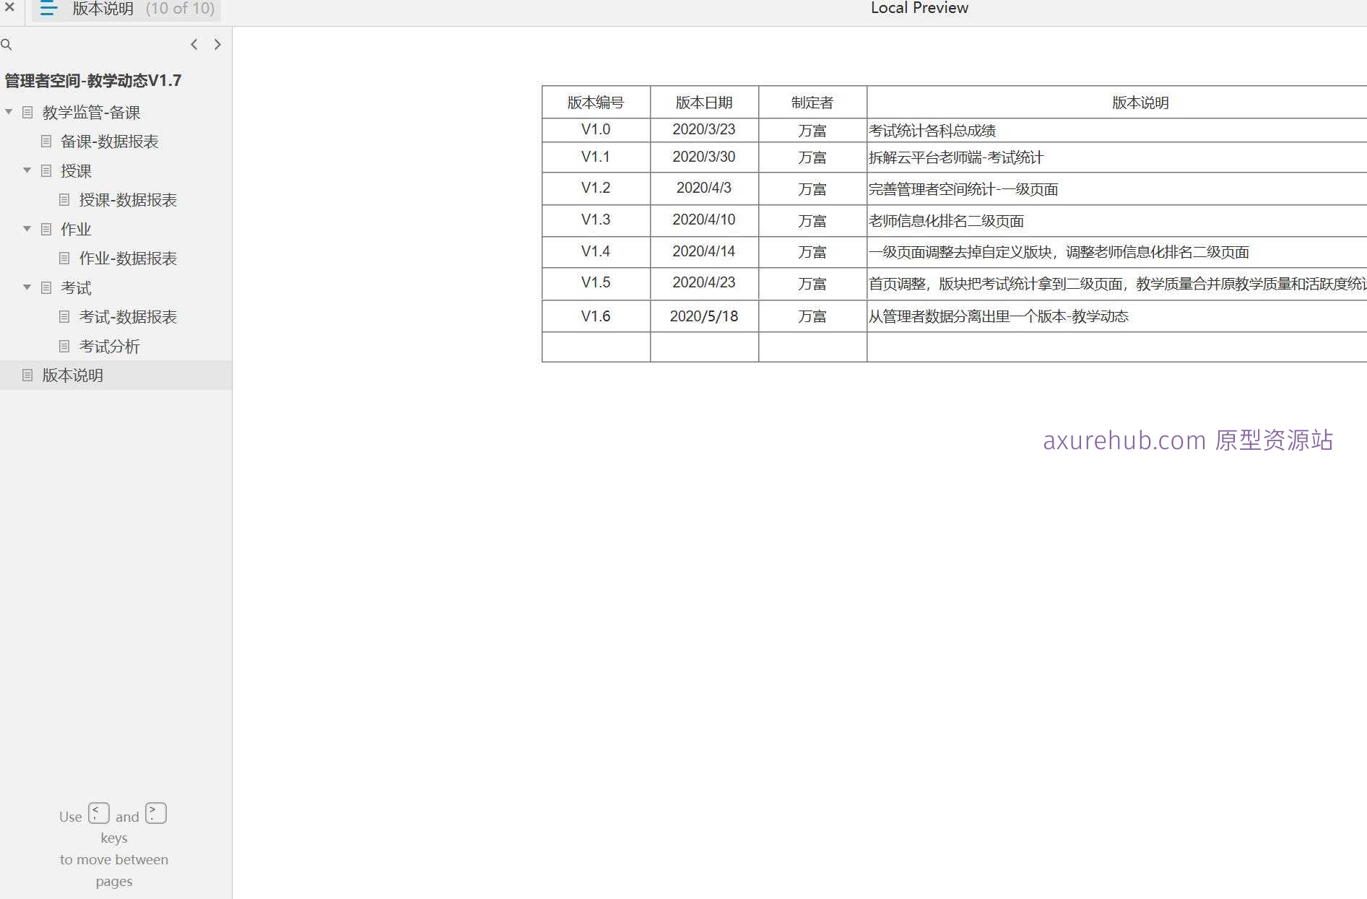Collapse the 作业 tree node
1367x899 pixels.
pyautogui.click(x=27, y=229)
